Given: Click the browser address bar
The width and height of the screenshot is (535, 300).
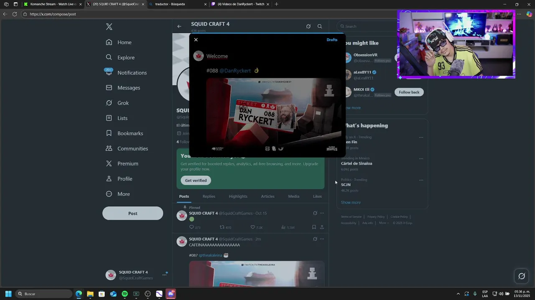Looking at the screenshot, I should tap(209, 14).
